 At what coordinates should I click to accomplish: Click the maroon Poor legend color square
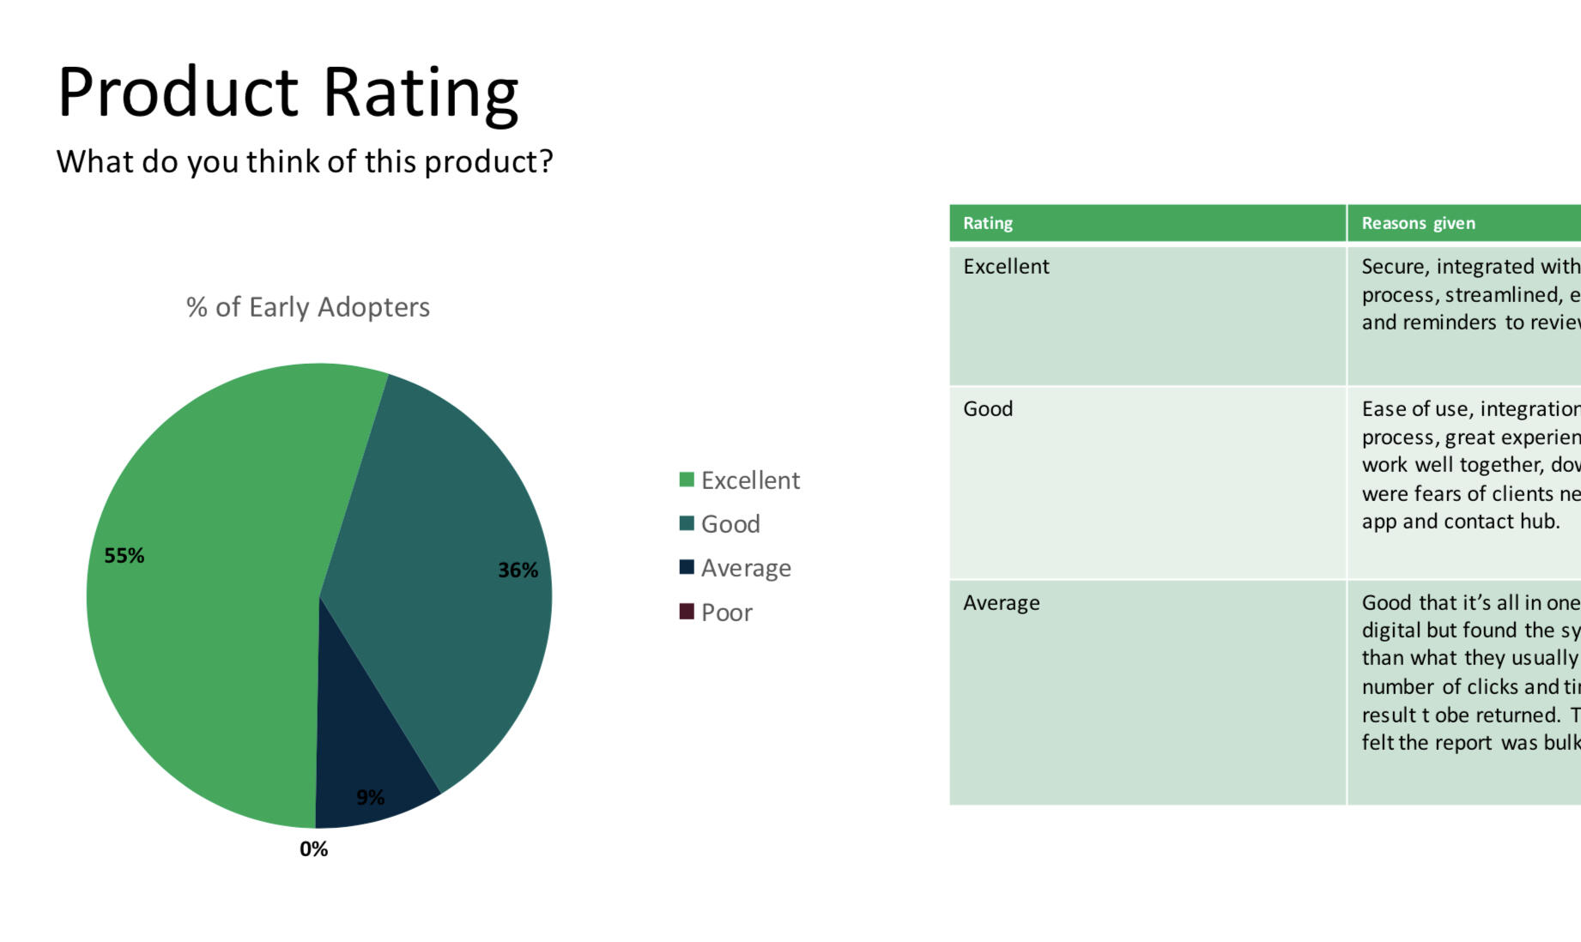tap(687, 612)
